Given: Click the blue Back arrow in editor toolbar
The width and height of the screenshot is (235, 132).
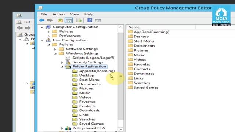Looking at the screenshot, I should [x=41, y=20].
